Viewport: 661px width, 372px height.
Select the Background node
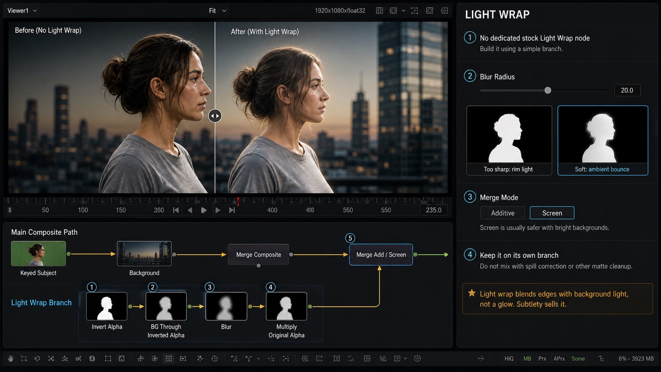(x=144, y=253)
